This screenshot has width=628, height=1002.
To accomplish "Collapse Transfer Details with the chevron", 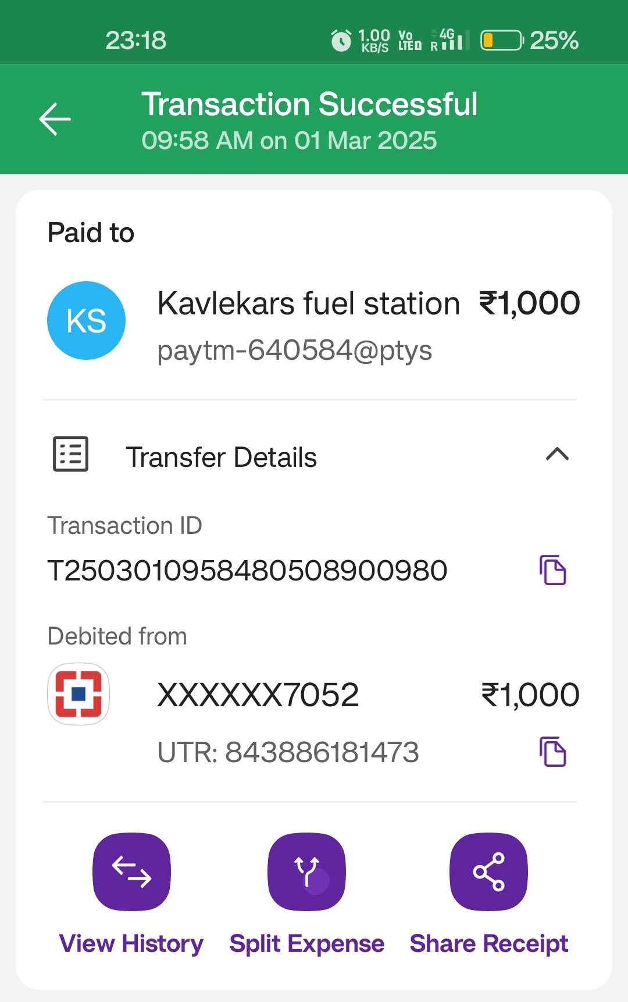I will tap(557, 454).
